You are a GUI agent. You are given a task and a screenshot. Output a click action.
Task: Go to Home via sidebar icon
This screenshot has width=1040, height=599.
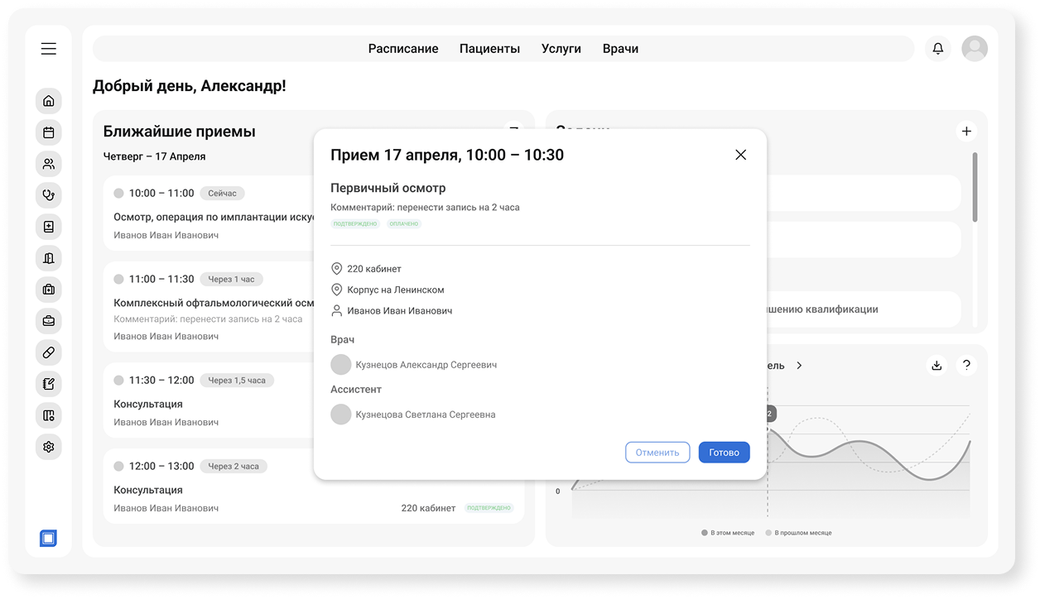[x=49, y=101]
